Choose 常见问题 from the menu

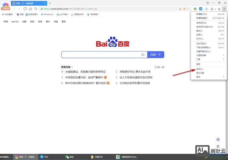point(209,73)
